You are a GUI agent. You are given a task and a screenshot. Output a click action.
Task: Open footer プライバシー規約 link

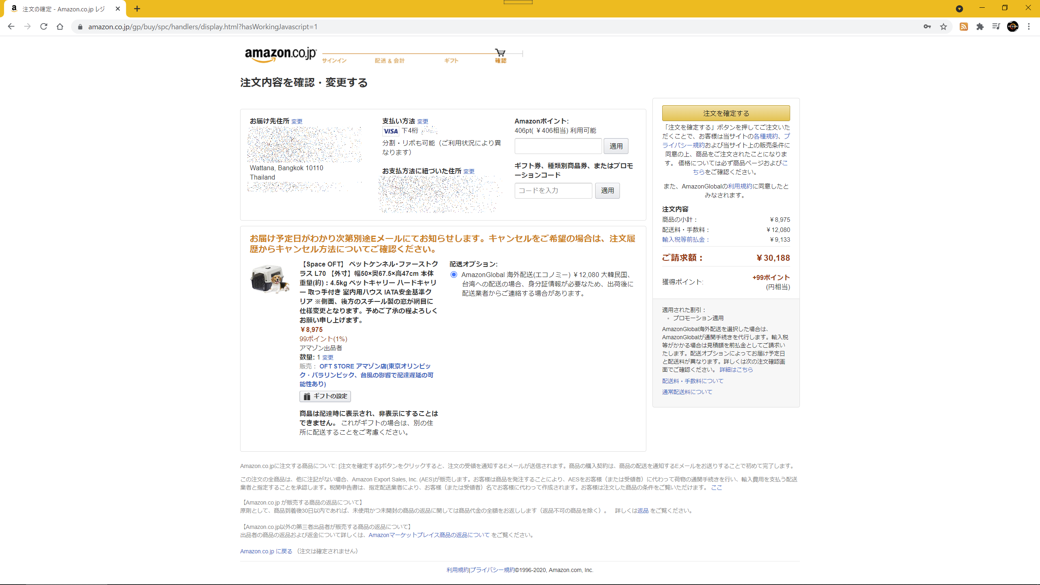pyautogui.click(x=492, y=570)
